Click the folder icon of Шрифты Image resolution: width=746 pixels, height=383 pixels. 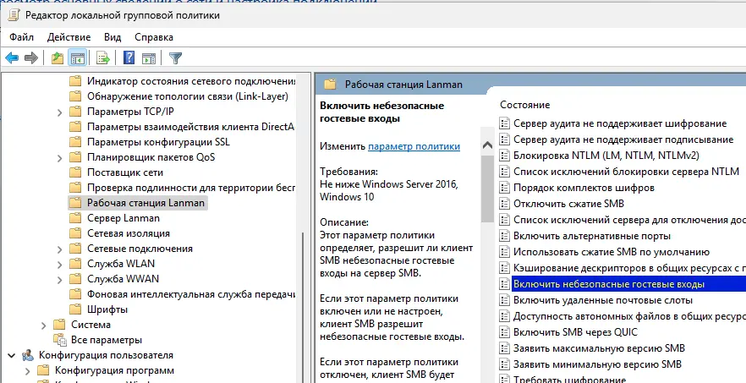(75, 309)
